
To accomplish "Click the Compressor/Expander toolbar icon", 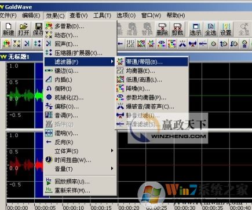I will coord(38,43).
